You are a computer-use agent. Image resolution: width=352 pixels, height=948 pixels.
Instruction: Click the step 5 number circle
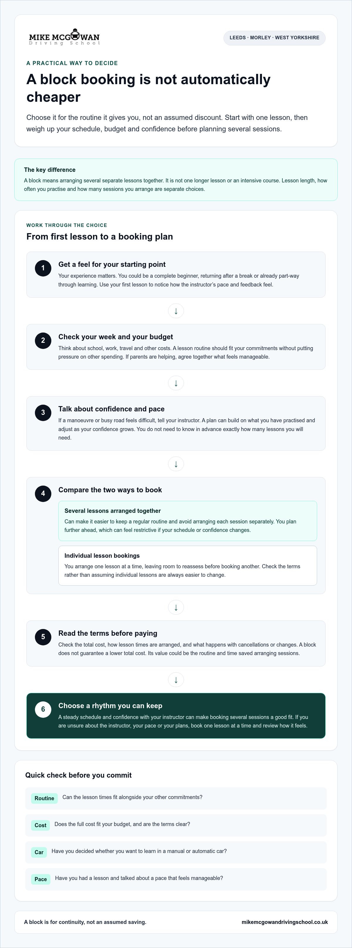43,637
